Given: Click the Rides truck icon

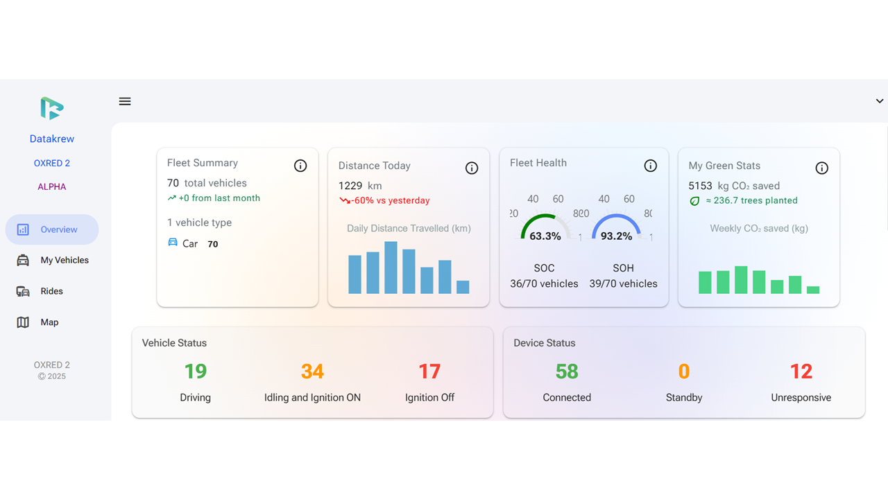Looking at the screenshot, I should pyautogui.click(x=23, y=292).
